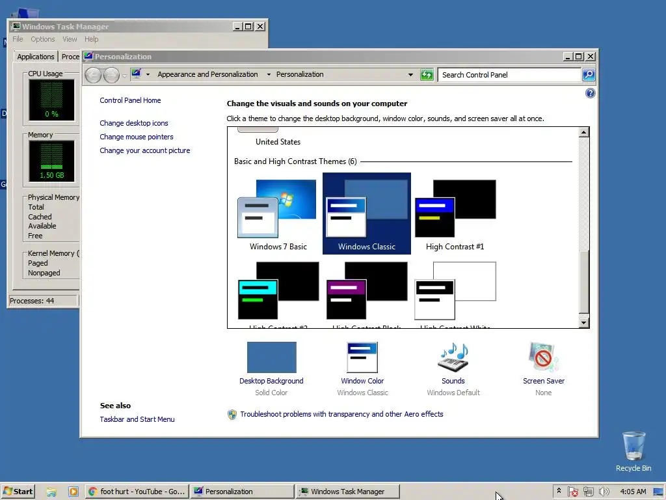Screen dimensions: 666x500
Task: Click Appearance and Personalization breadcrumb
Action: (207, 74)
